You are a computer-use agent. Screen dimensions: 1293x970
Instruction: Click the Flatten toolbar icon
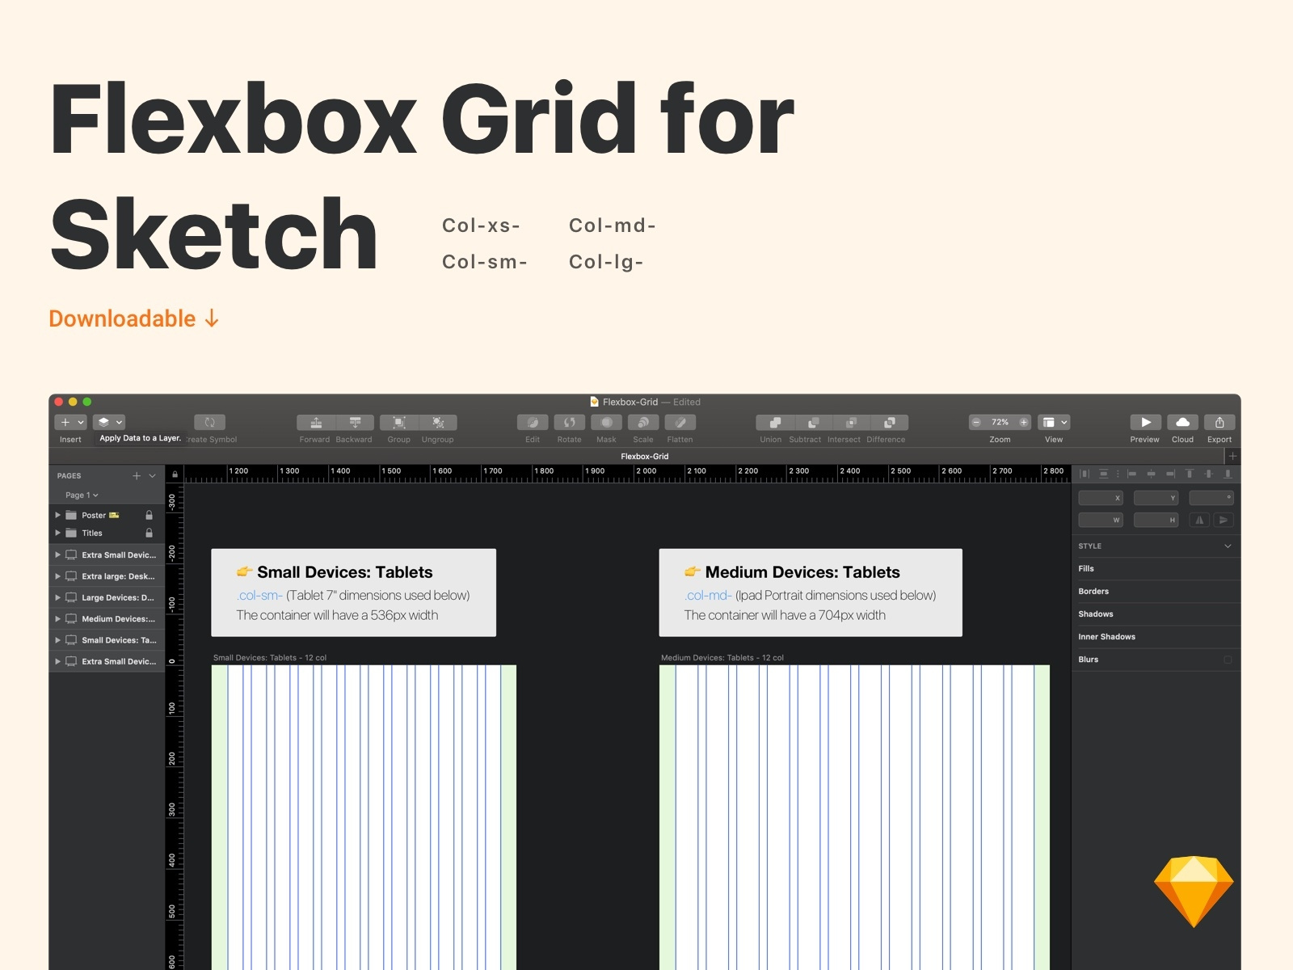coord(680,423)
